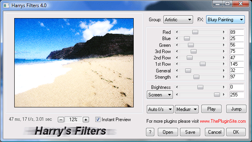Click the 1st Row slider left arrow
Viewport: 252px width, 142px height.
pyautogui.click(x=177, y=64)
